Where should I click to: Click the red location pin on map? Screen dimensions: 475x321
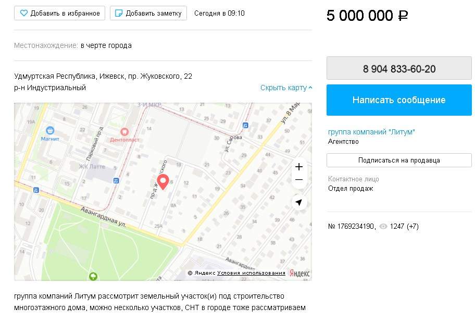163,182
